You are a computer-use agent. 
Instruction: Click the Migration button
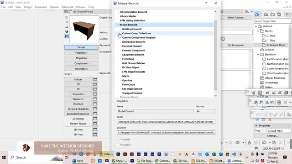point(81,58)
